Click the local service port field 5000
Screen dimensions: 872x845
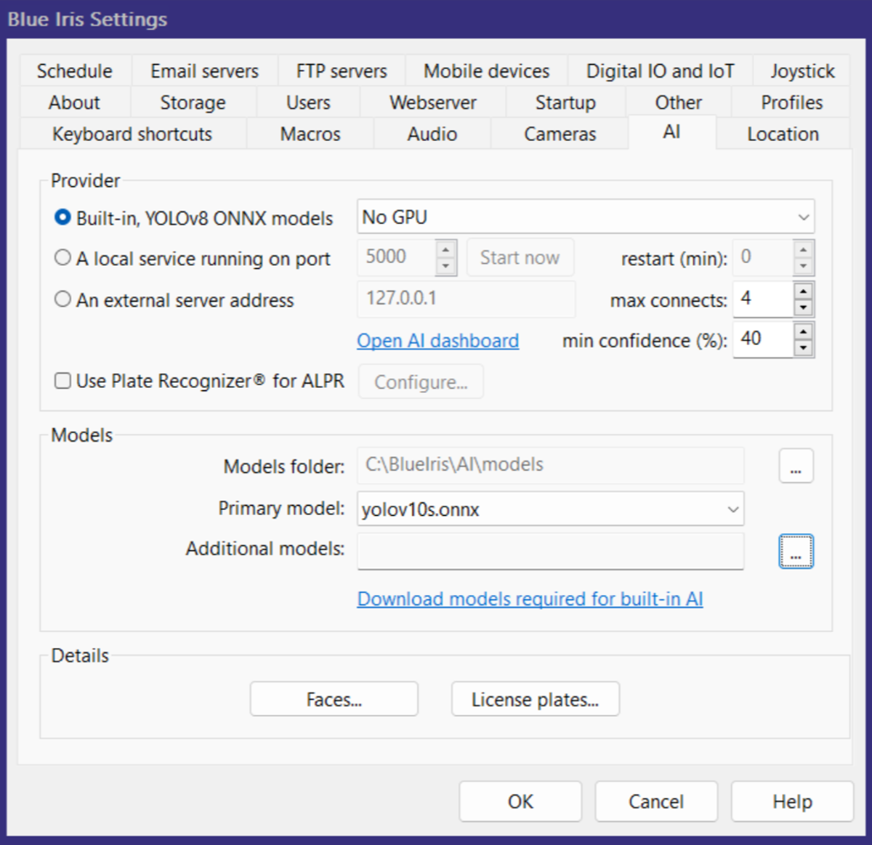[397, 257]
